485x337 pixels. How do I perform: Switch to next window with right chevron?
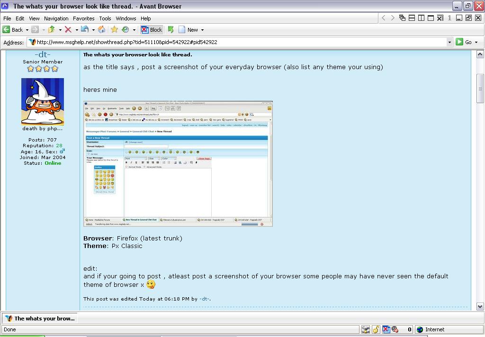click(x=393, y=18)
